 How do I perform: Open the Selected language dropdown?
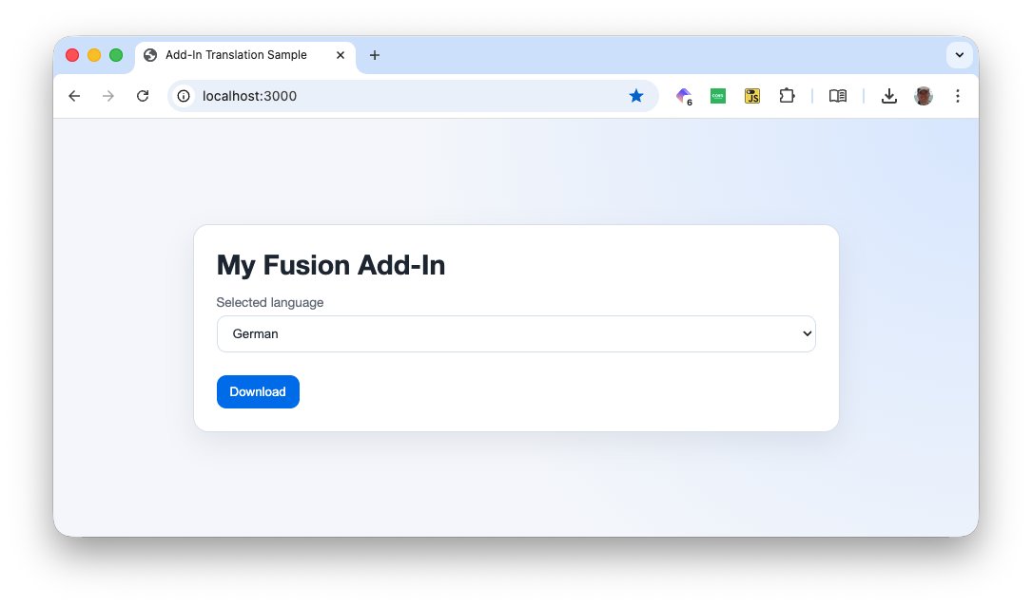[516, 333]
